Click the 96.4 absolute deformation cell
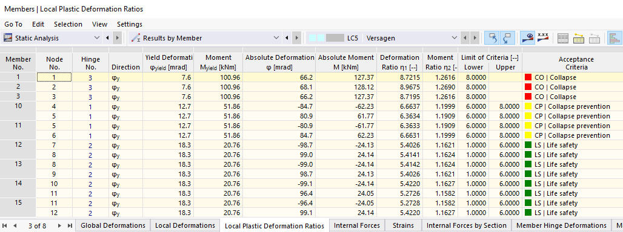Viewport: 623px width, 232px height. pos(279,193)
